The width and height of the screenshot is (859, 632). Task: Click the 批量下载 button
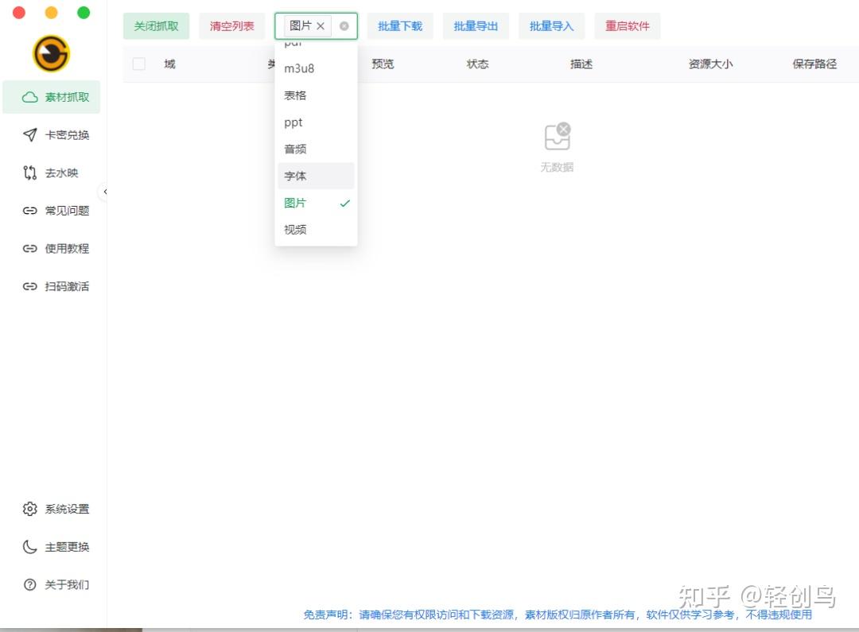pos(400,25)
